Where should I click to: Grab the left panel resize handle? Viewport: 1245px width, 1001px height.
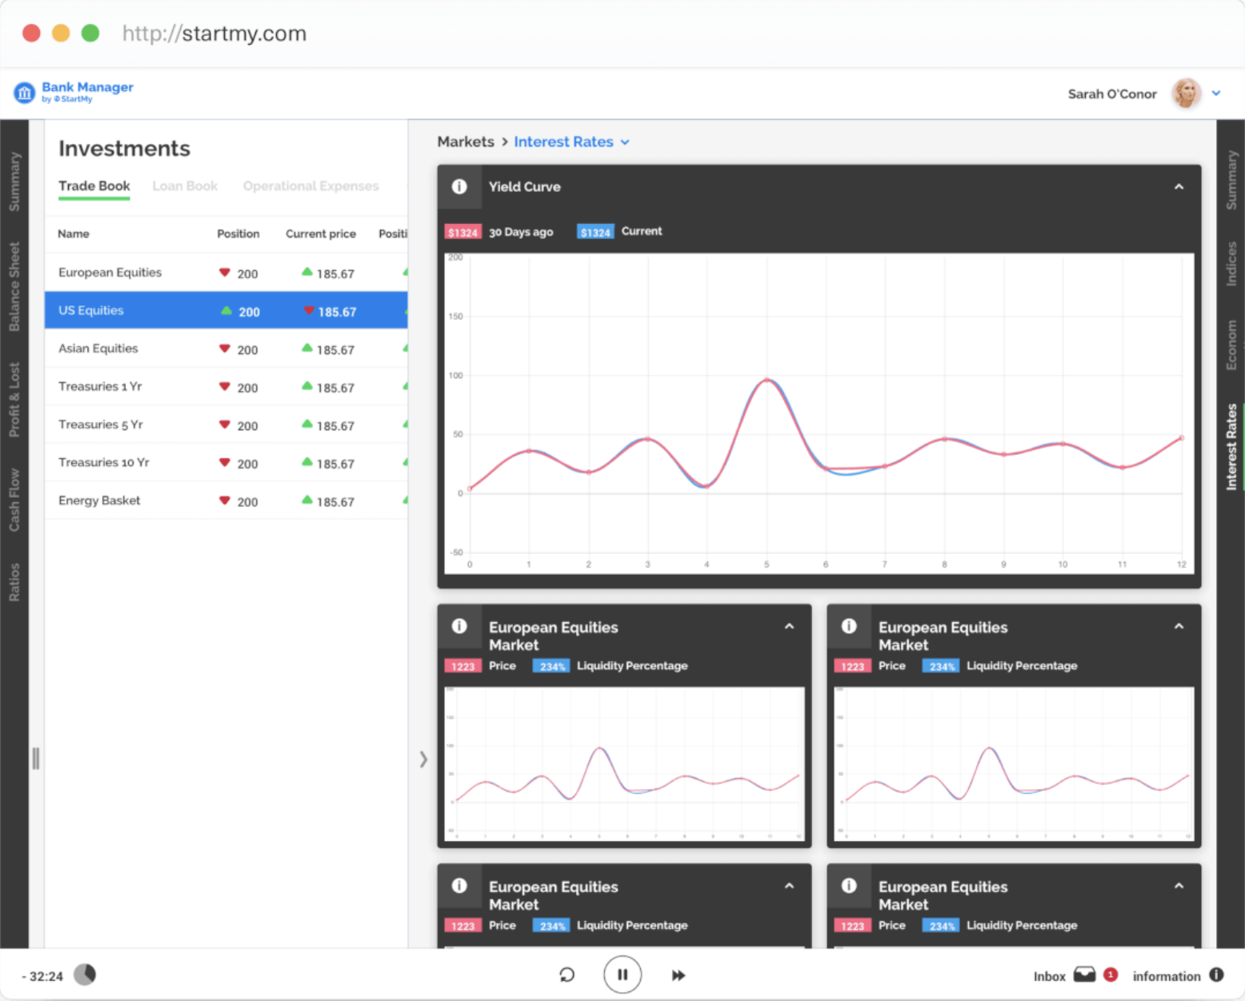(x=35, y=758)
